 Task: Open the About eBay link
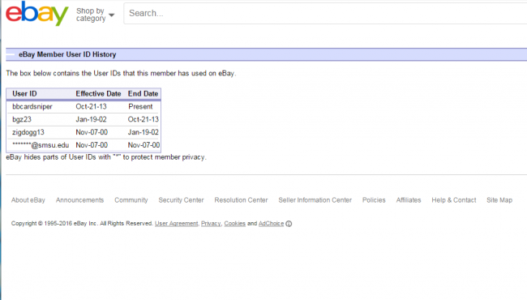[x=28, y=200]
